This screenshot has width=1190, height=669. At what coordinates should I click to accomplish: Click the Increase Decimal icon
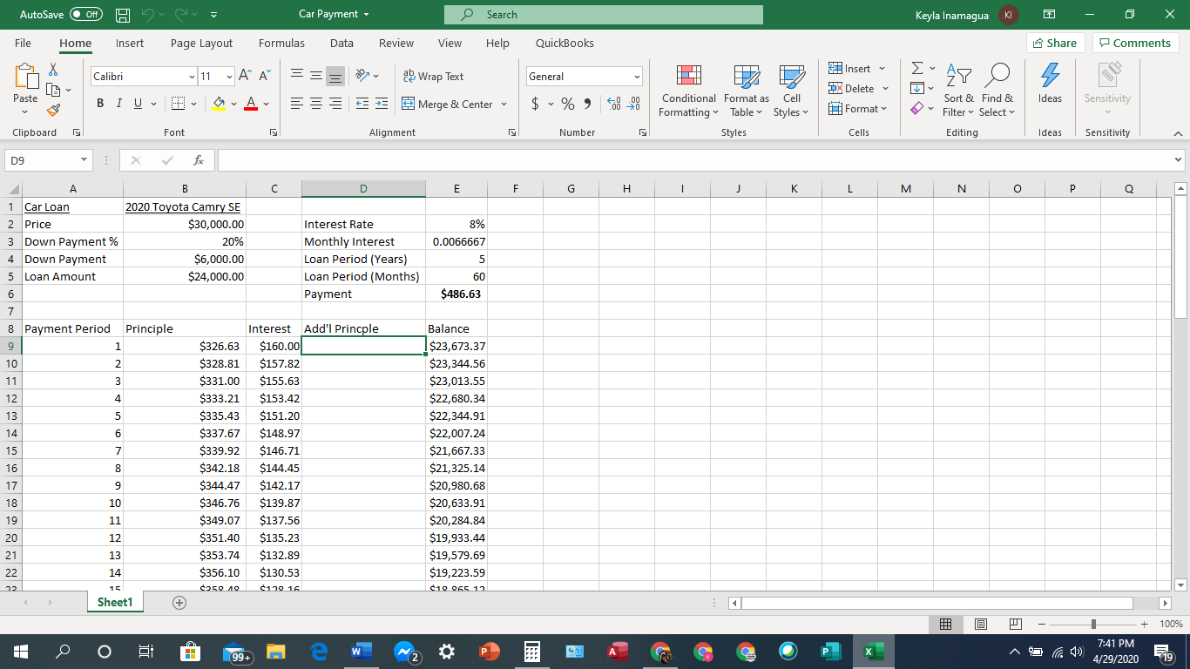coord(612,104)
